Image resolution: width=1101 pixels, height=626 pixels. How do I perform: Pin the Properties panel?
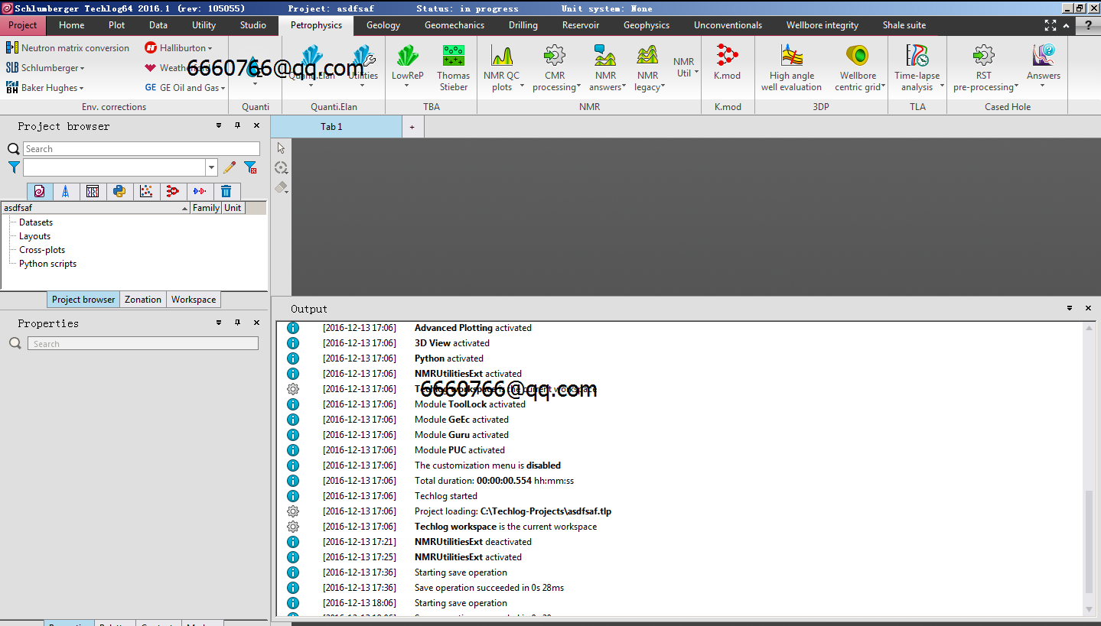(x=237, y=323)
